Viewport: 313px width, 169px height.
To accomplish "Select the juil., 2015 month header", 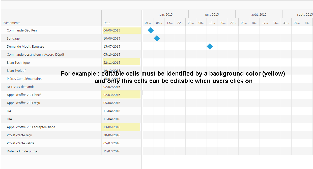I will point(212,14).
